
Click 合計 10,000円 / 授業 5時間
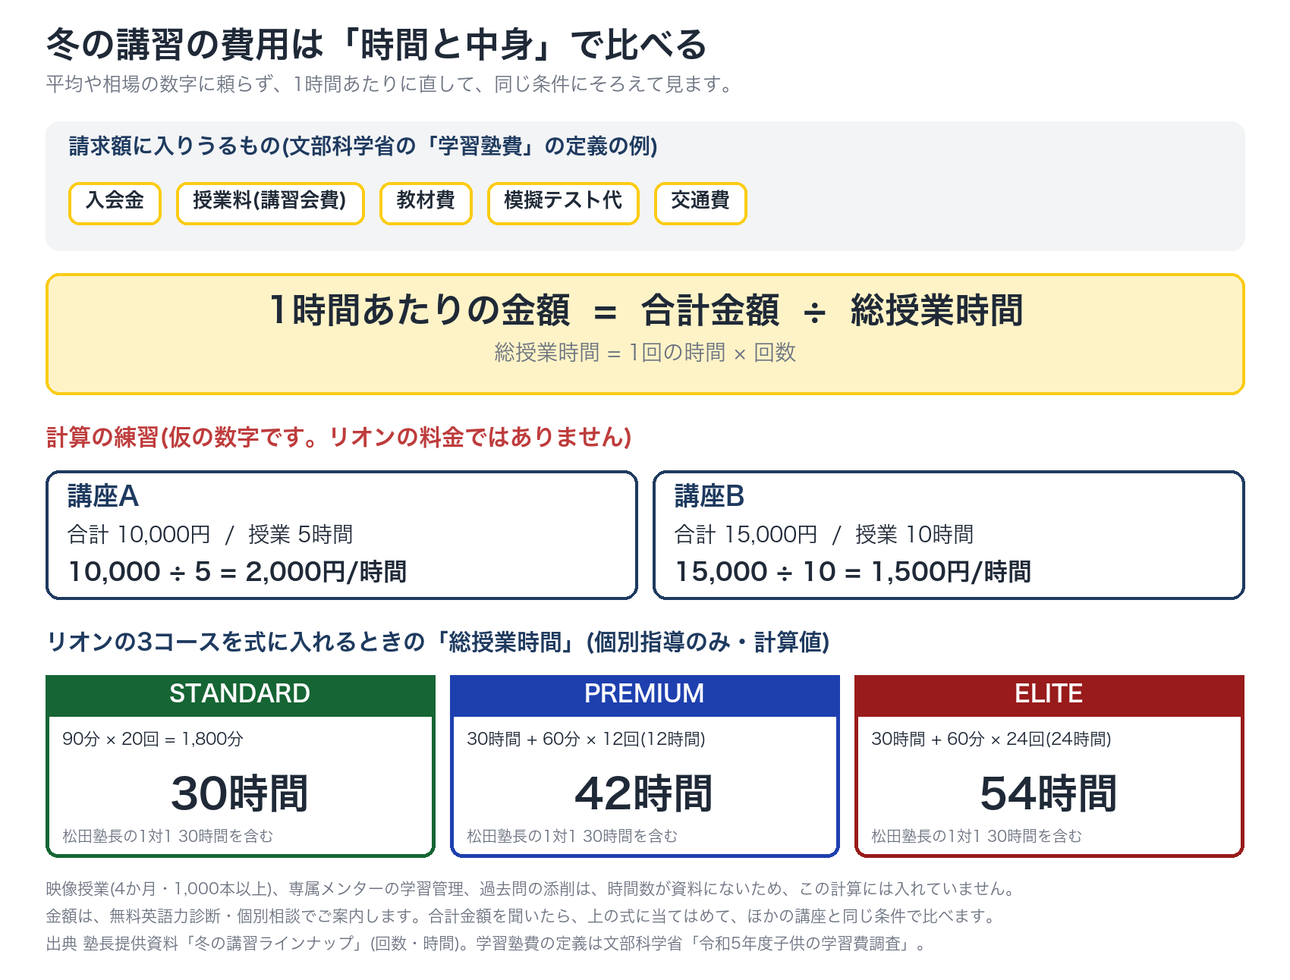point(210,535)
